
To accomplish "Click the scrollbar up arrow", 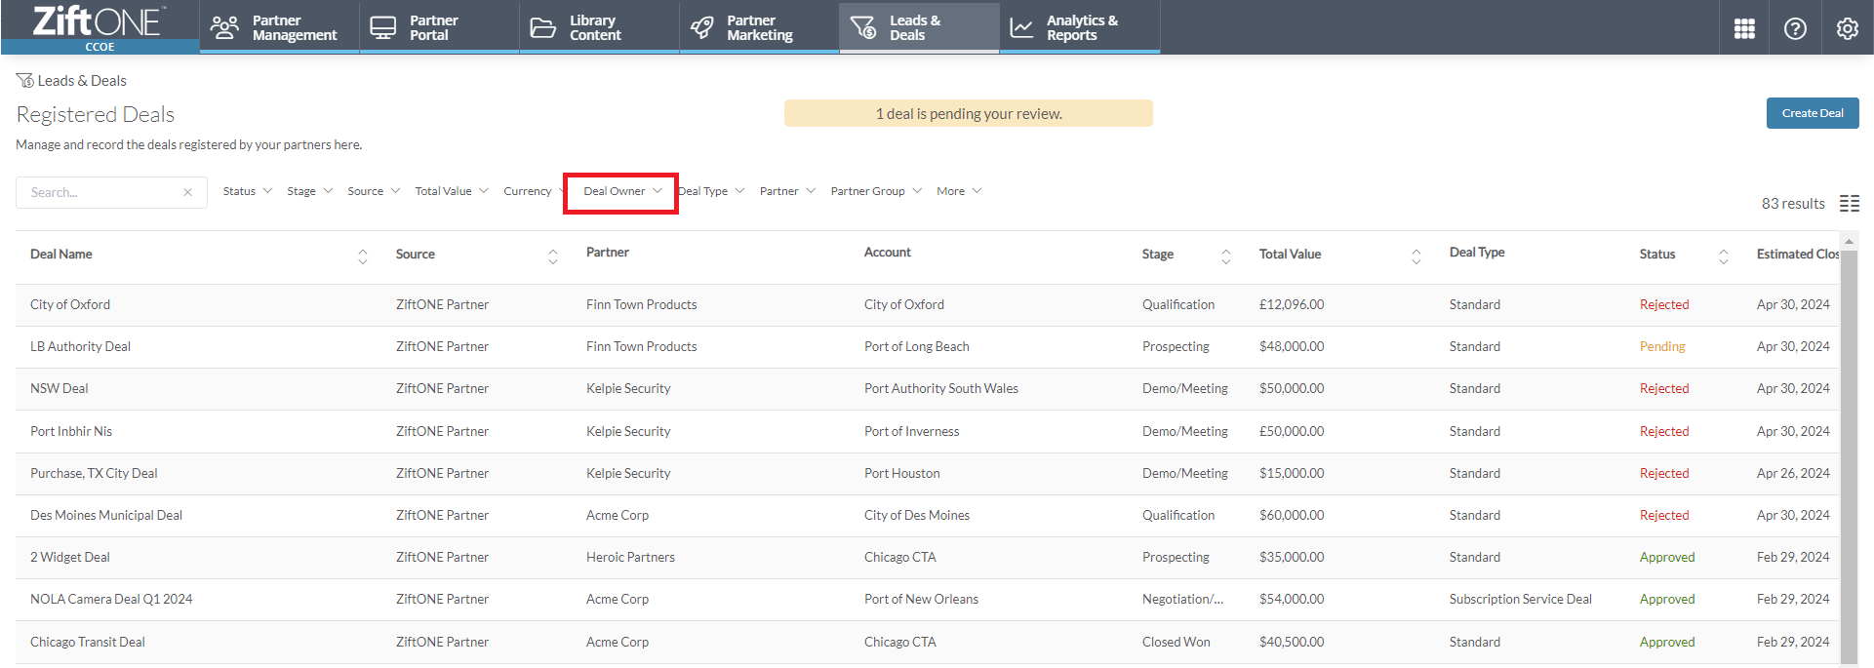I will [x=1849, y=241].
